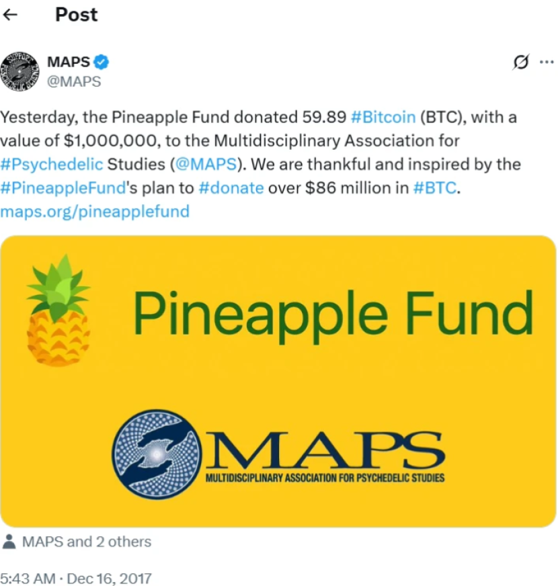This screenshot has width=558, height=586.
Task: Click the pineapple graphic in the image
Action: tap(58, 311)
